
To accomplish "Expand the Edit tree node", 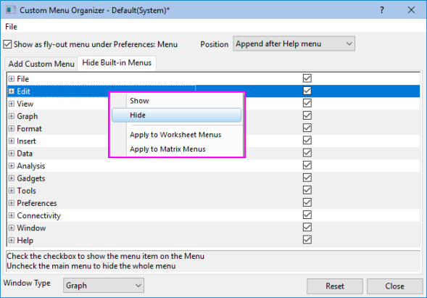I will pyautogui.click(x=11, y=91).
